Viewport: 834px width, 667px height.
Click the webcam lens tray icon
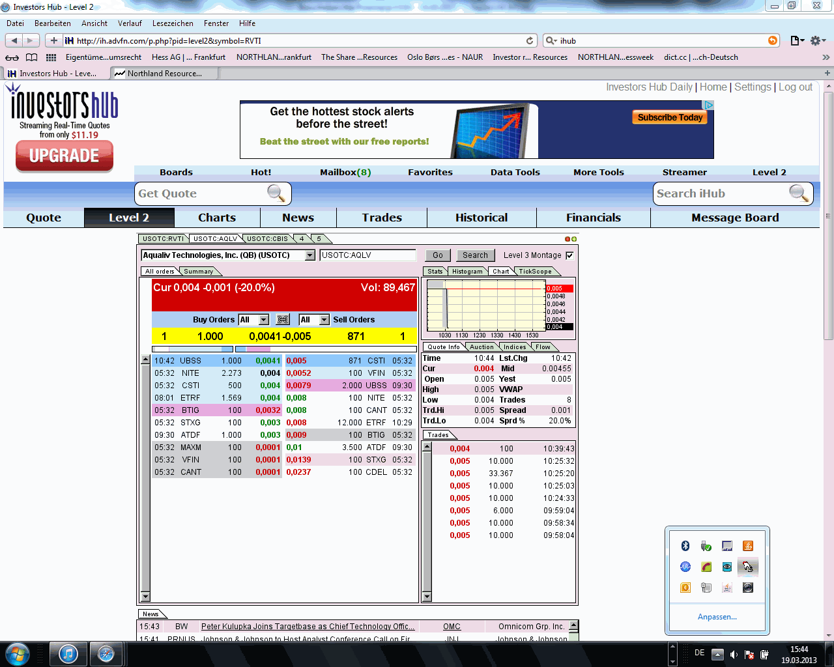(x=748, y=588)
